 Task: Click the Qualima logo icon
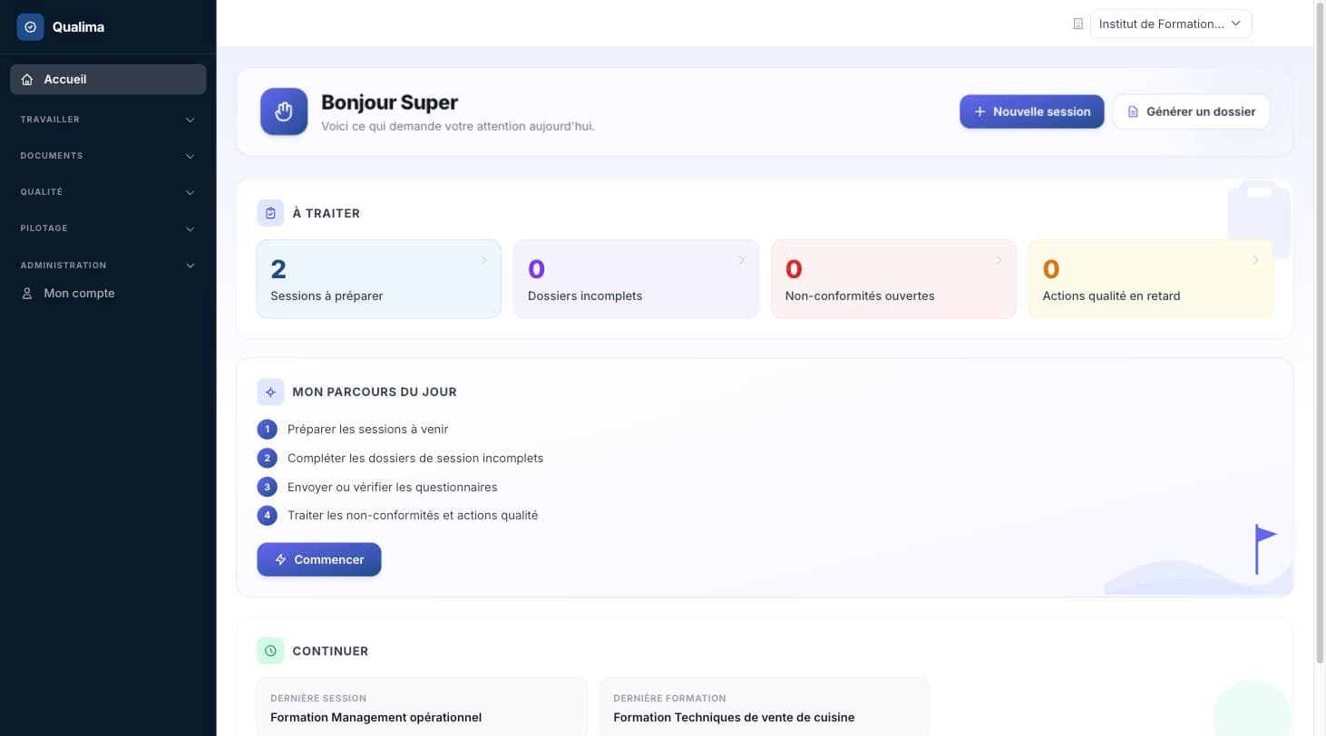pos(30,27)
